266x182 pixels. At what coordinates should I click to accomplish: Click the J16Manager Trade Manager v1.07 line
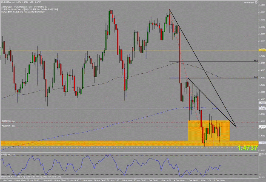click(24, 7)
